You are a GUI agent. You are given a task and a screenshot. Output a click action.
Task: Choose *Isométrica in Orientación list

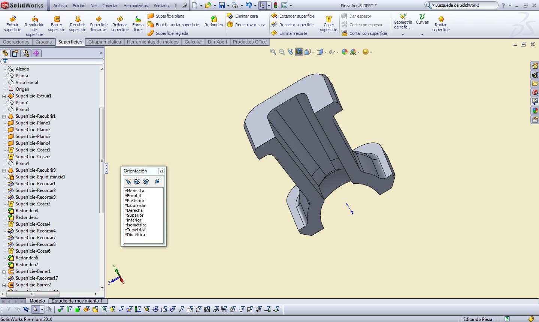pos(136,225)
